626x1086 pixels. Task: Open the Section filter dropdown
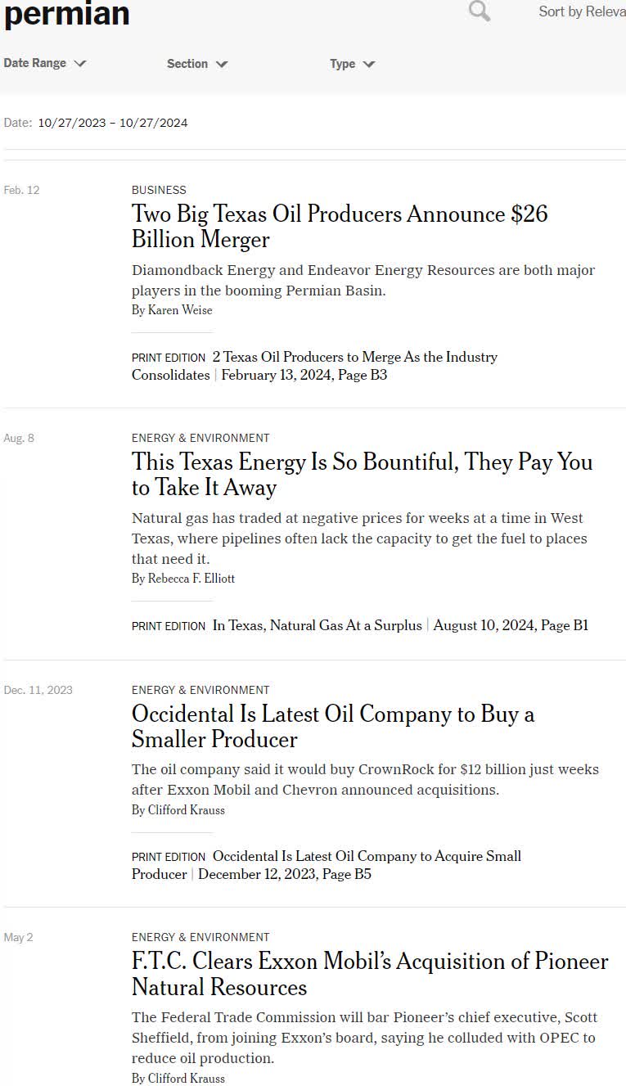coord(197,64)
